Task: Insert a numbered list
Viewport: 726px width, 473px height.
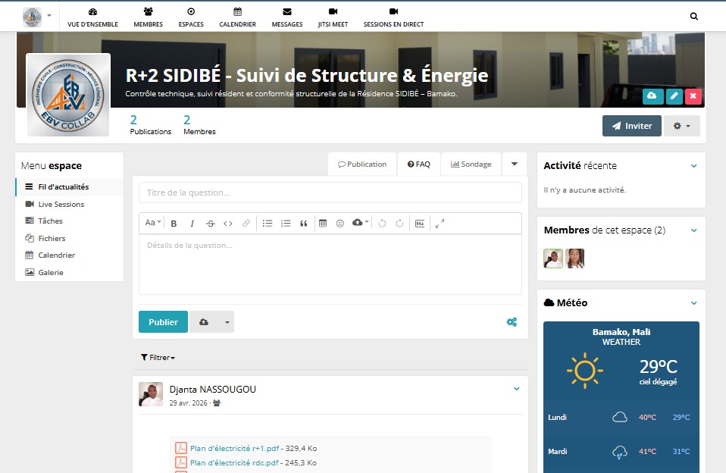Action: tap(286, 224)
